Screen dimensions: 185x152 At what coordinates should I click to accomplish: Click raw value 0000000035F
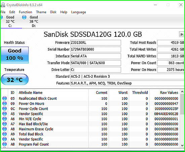point(166,109)
